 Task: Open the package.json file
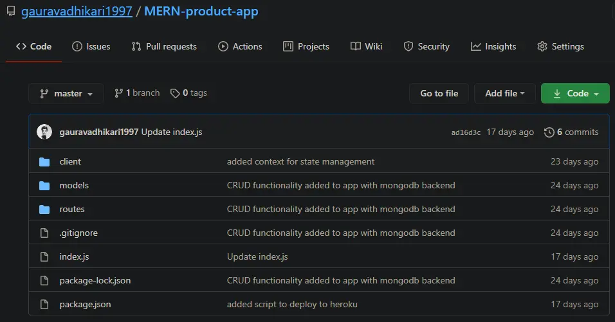click(85, 305)
